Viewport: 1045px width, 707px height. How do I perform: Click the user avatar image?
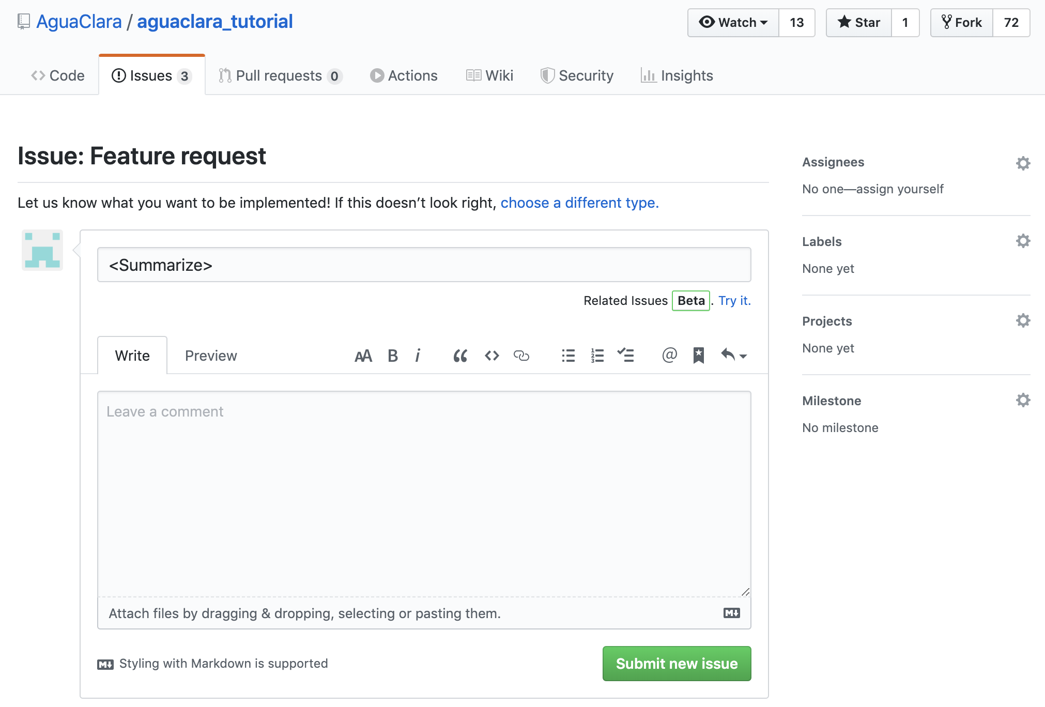point(42,250)
